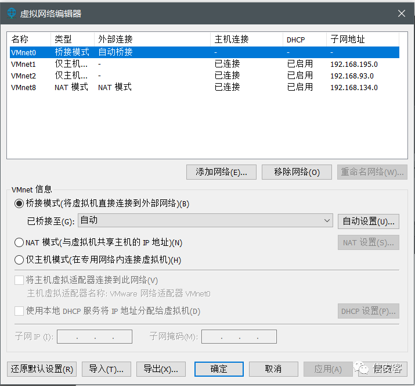
Task: Select the 仅主机模式 radio button
Action: [x=19, y=260]
